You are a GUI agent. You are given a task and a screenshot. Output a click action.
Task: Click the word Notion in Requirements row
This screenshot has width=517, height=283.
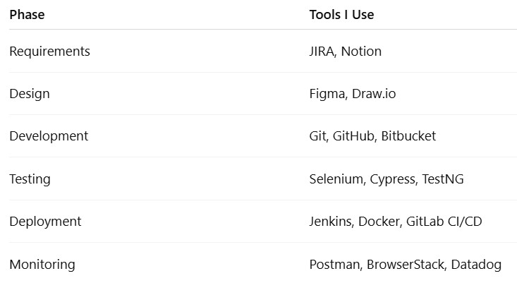[361, 52]
